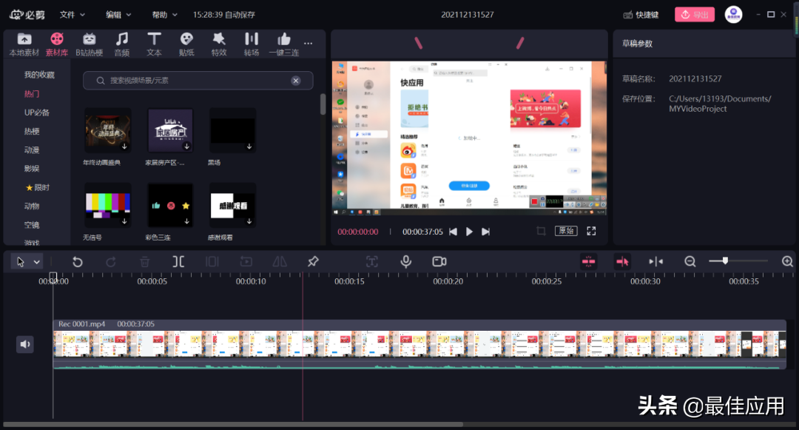The width and height of the screenshot is (799, 430).
Task: Select UP必备 category
Action: [37, 112]
